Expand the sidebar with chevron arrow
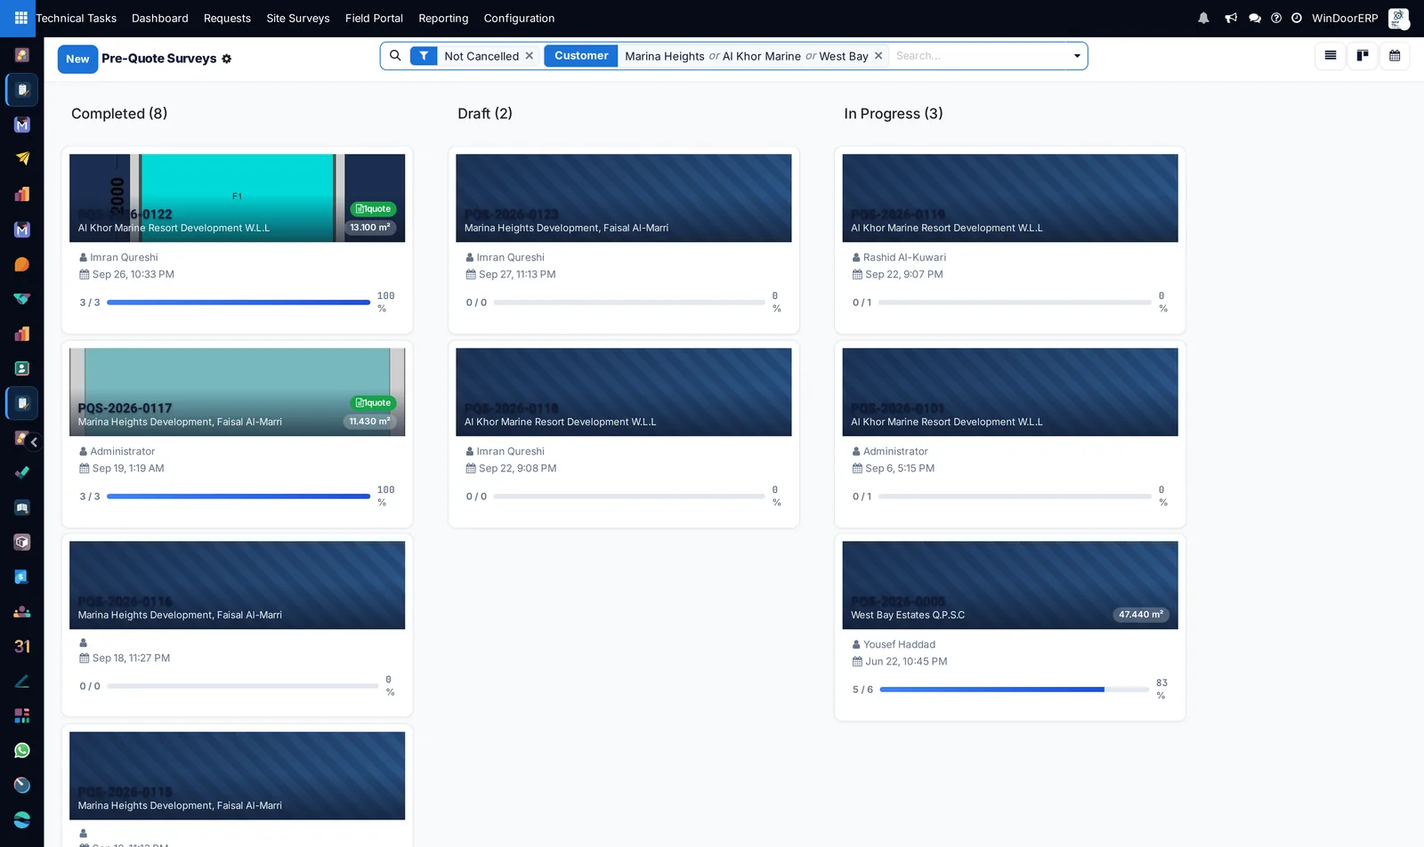1424x847 pixels. coord(34,441)
